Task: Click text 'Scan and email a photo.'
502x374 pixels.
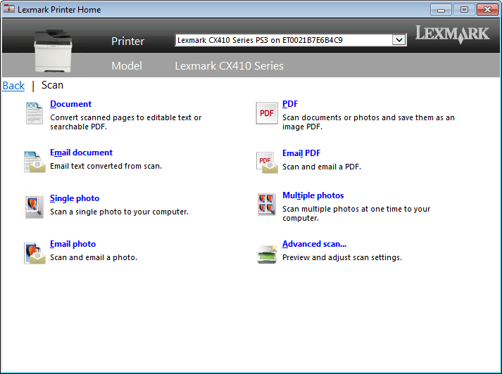Action: [x=94, y=257]
